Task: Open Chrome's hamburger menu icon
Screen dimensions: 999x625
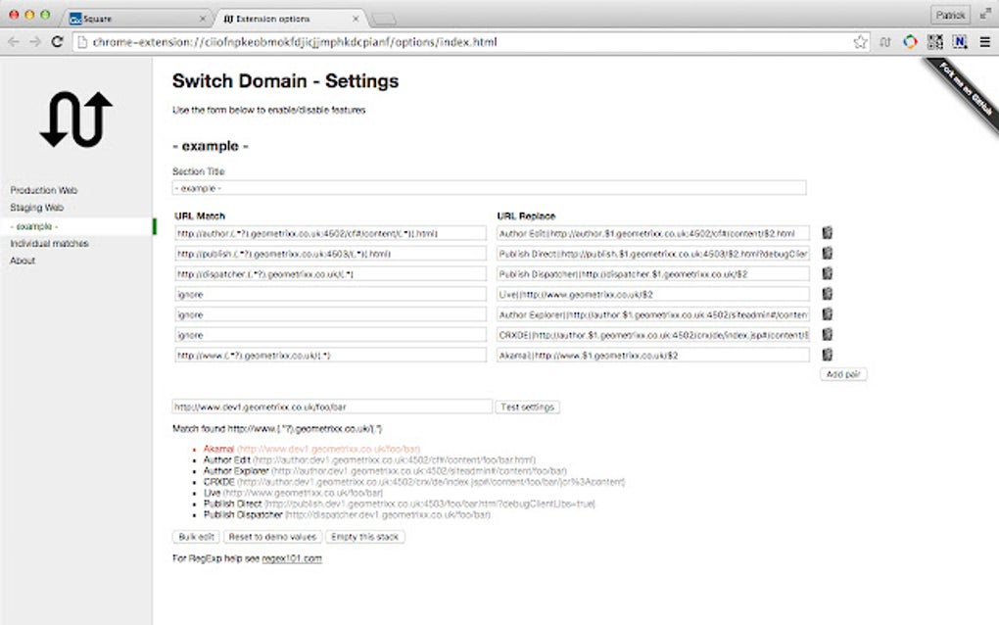Action: pos(985,42)
